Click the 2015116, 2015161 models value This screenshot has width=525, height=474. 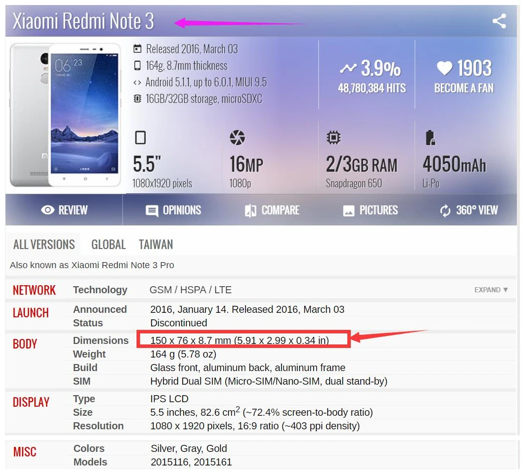pos(191,462)
